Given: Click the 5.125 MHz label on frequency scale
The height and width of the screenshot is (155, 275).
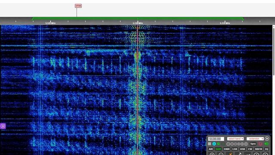Looking at the screenshot, I should click(50, 23).
